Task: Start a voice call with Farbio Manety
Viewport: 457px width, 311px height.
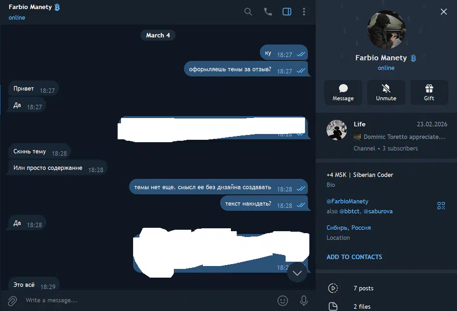Action: click(268, 12)
